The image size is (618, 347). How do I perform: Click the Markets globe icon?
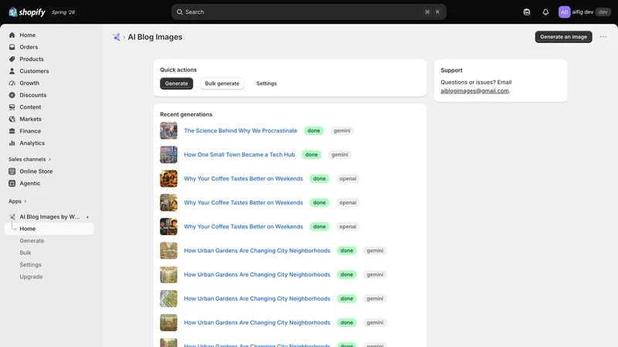tap(12, 119)
